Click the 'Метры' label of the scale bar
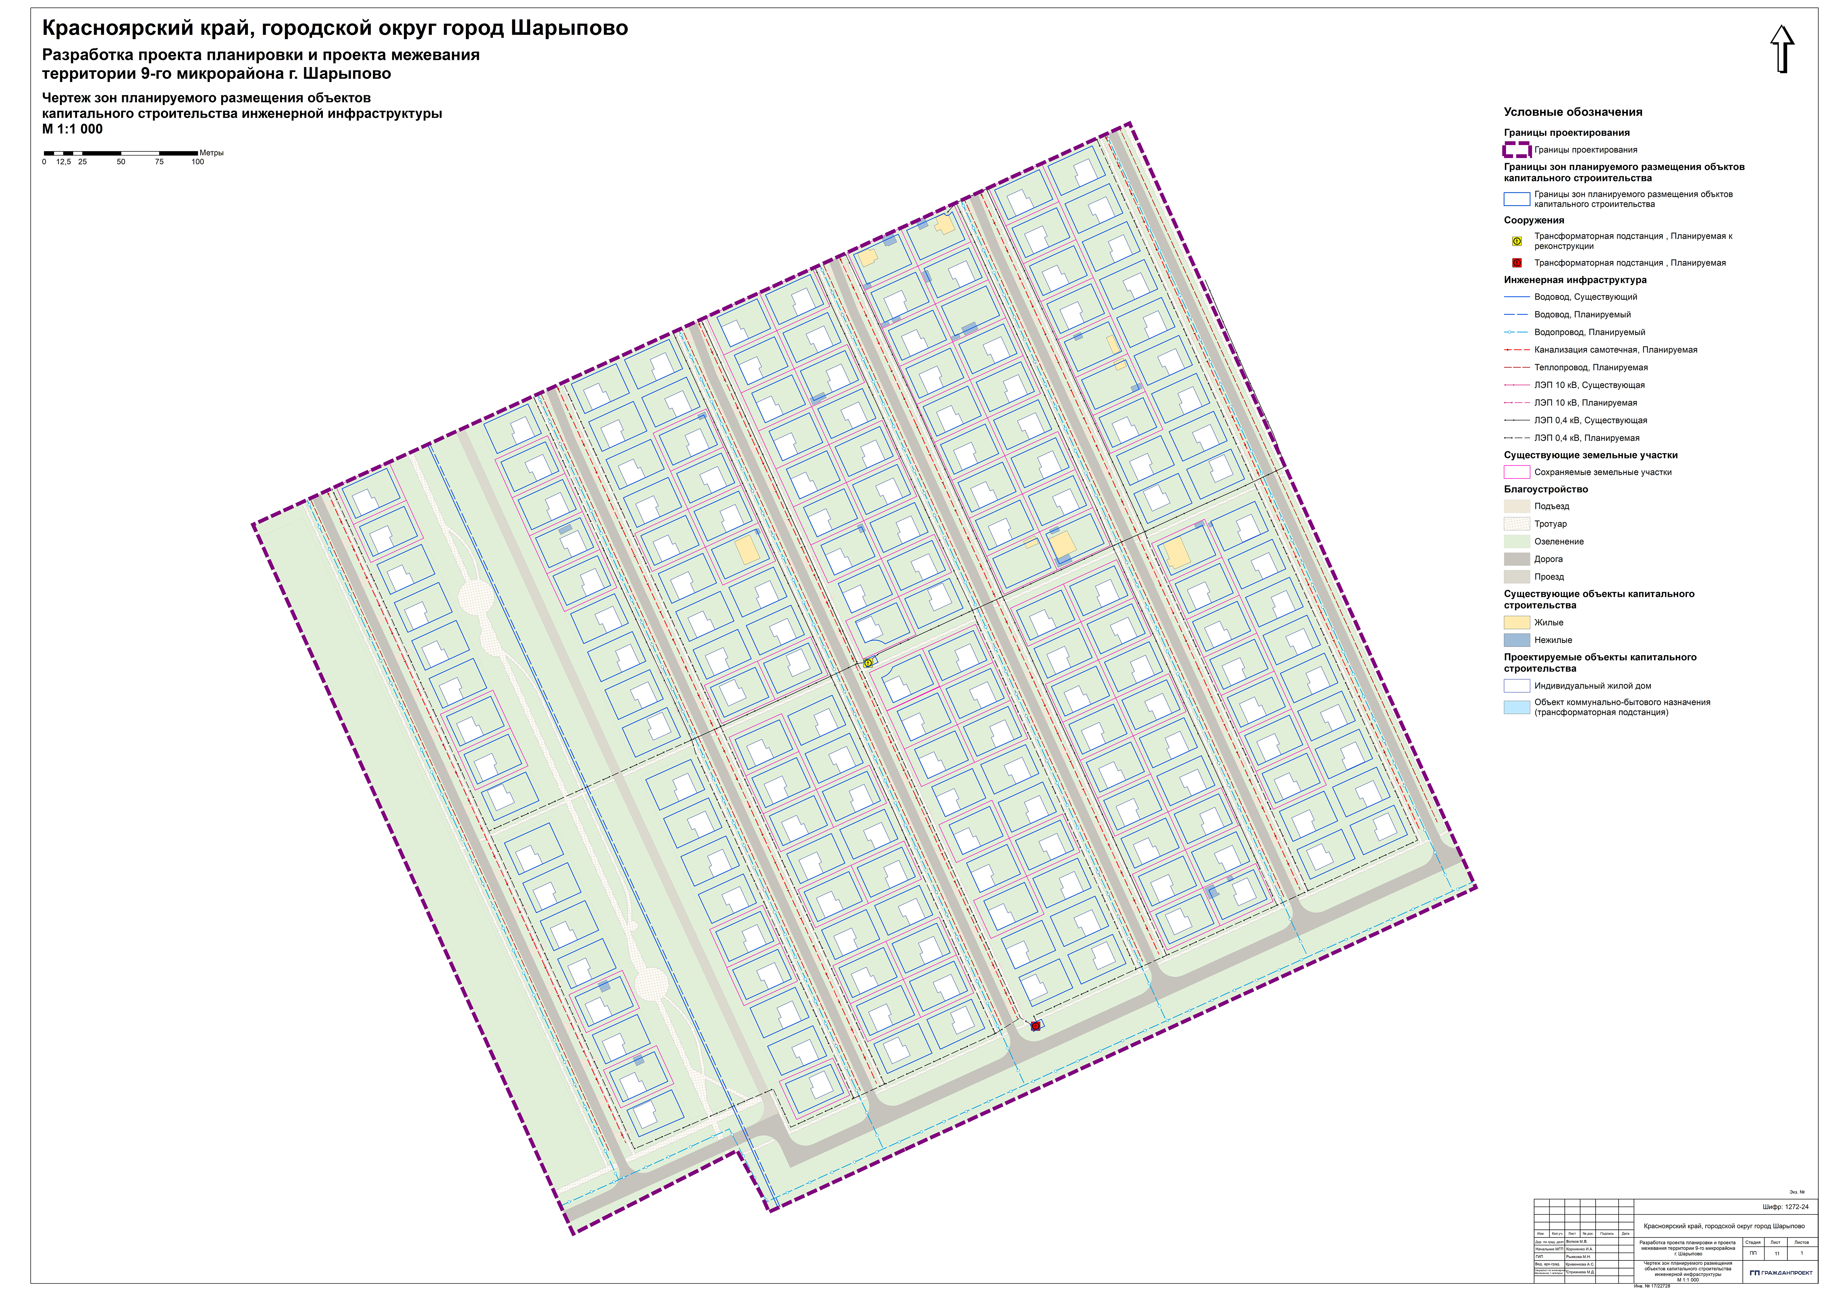This screenshot has width=1826, height=1291. [x=211, y=153]
